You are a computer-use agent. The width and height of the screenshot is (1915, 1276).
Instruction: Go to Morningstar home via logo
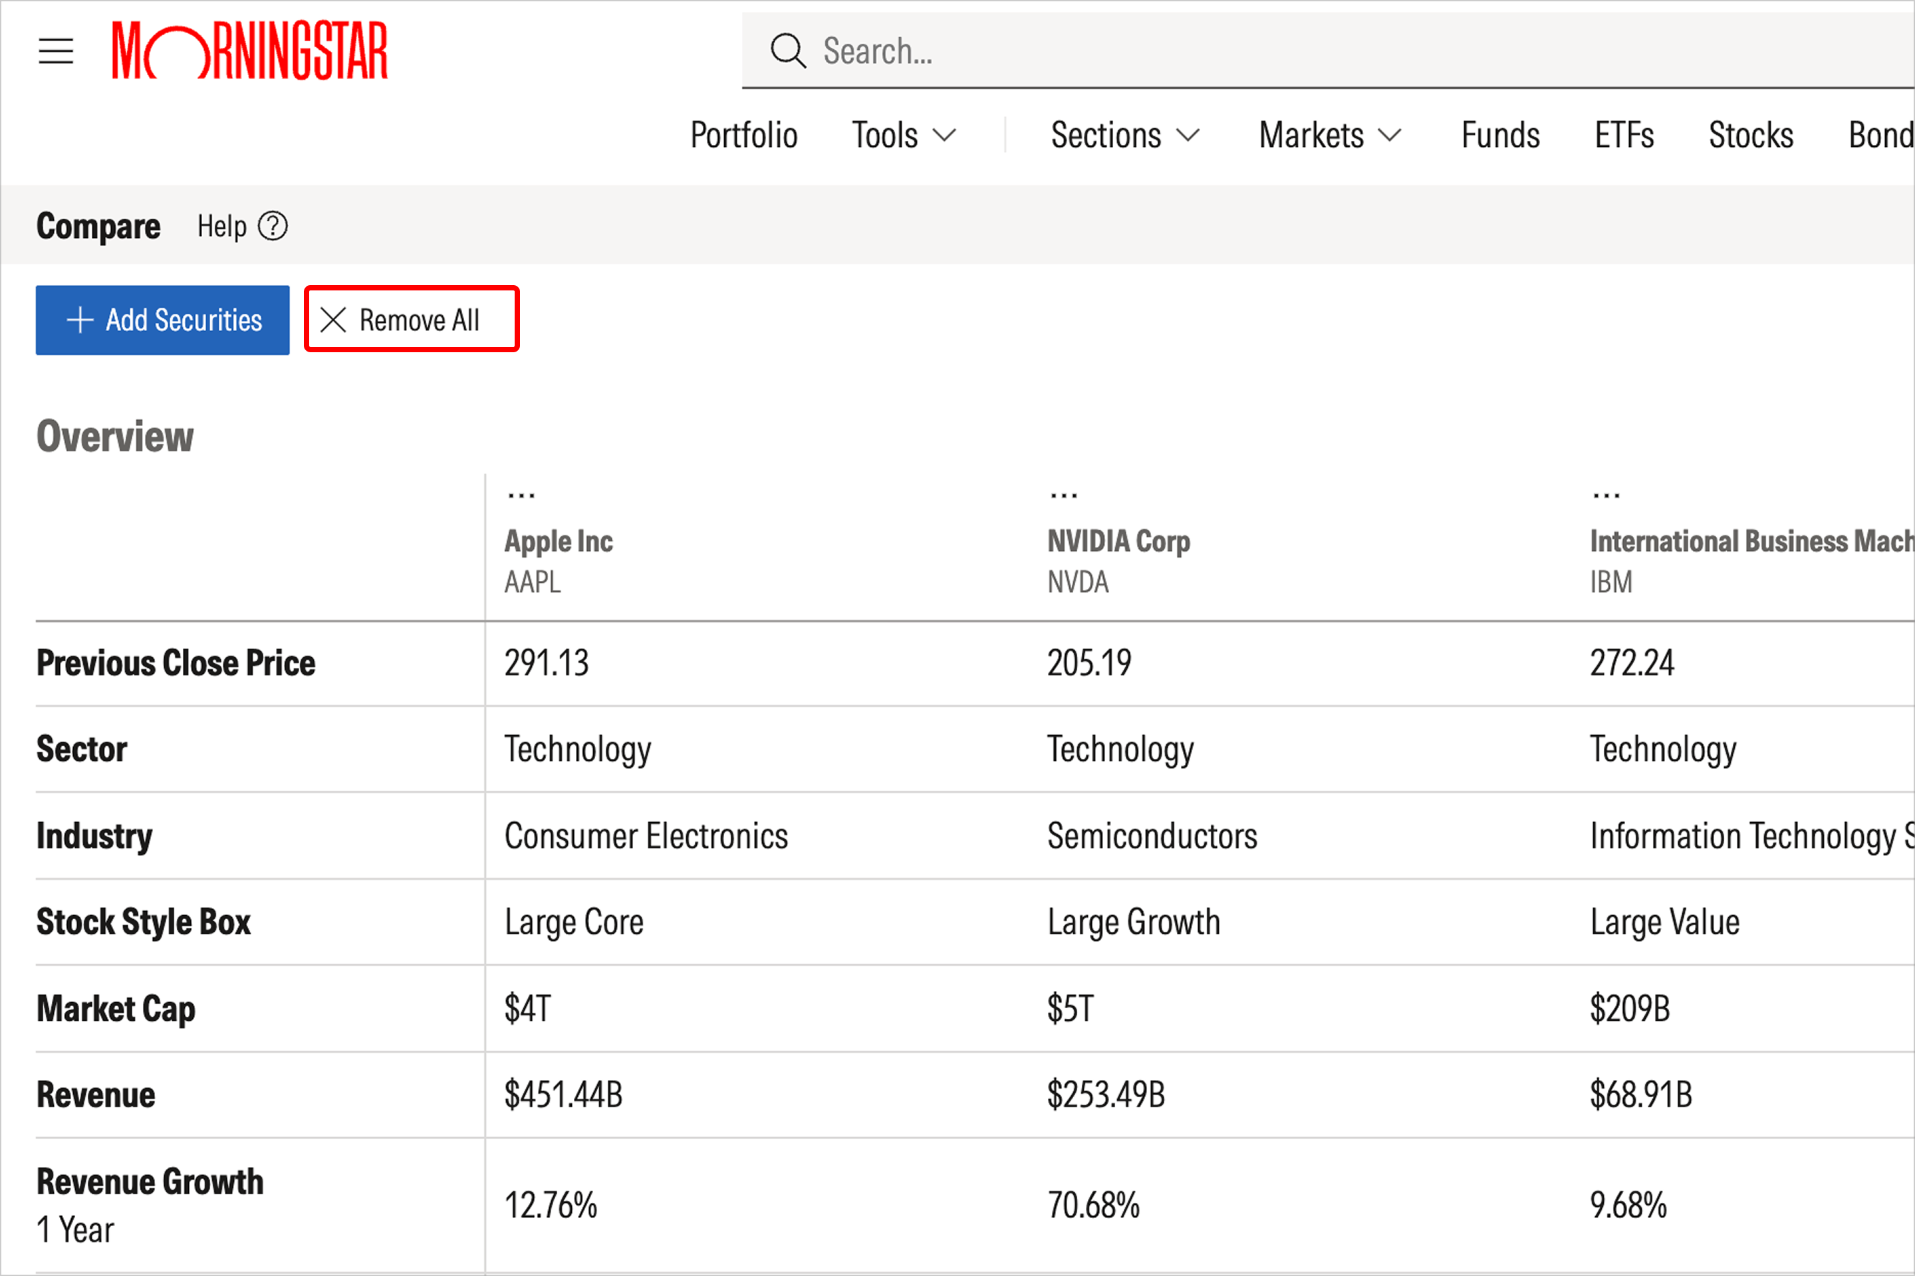coord(250,51)
